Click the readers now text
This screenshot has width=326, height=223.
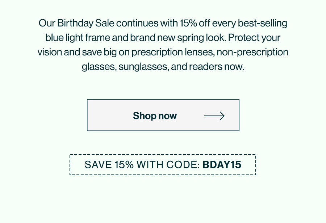point(217,67)
